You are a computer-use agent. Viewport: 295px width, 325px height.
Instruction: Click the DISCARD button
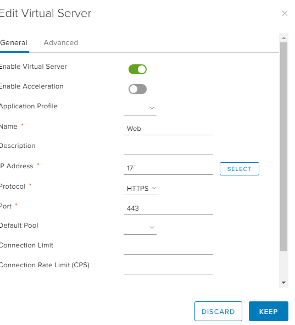click(218, 311)
